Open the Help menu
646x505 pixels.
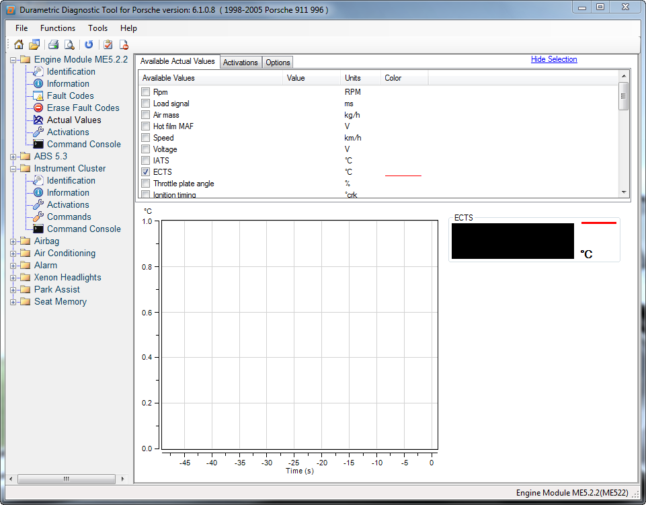coord(128,28)
